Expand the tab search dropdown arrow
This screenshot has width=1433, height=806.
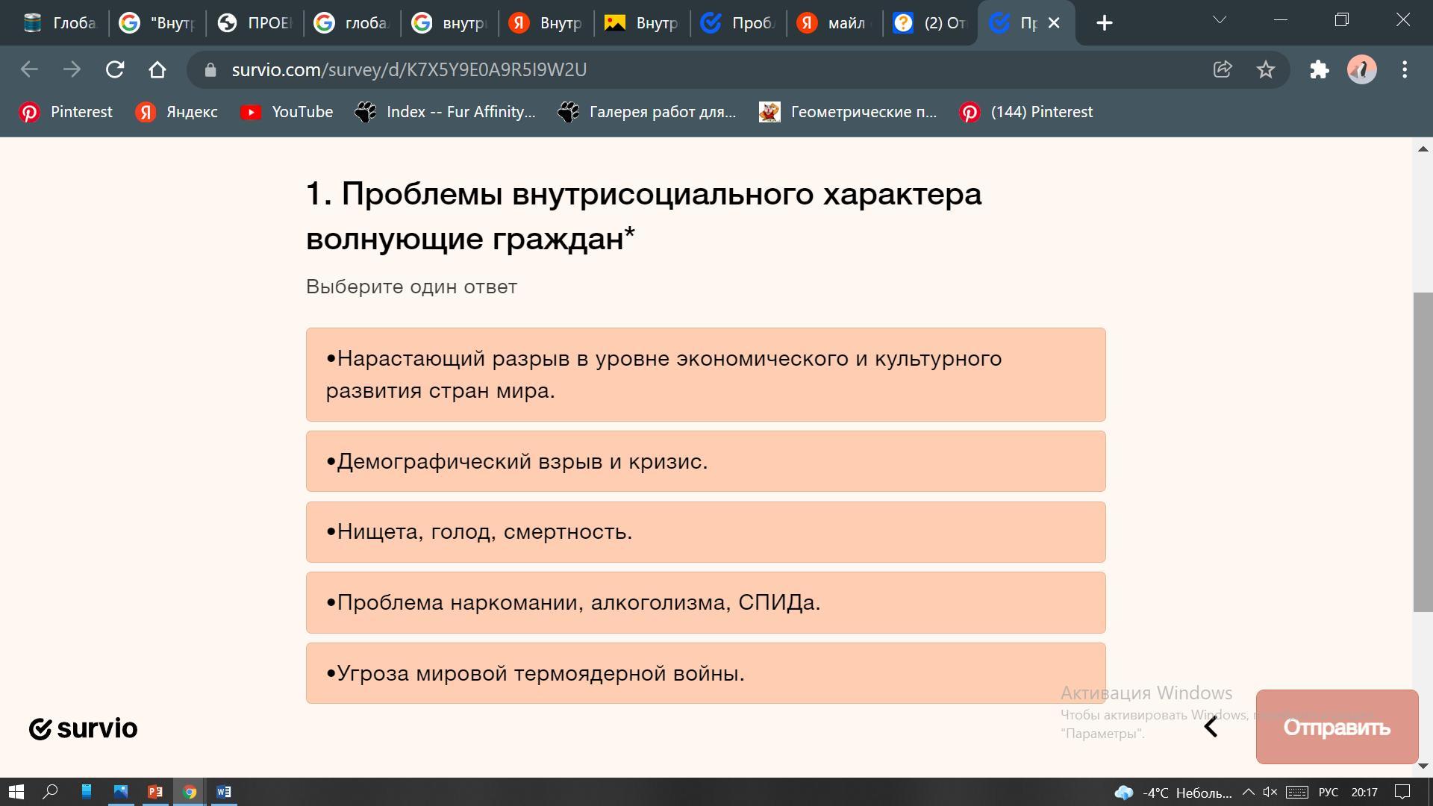click(1220, 20)
